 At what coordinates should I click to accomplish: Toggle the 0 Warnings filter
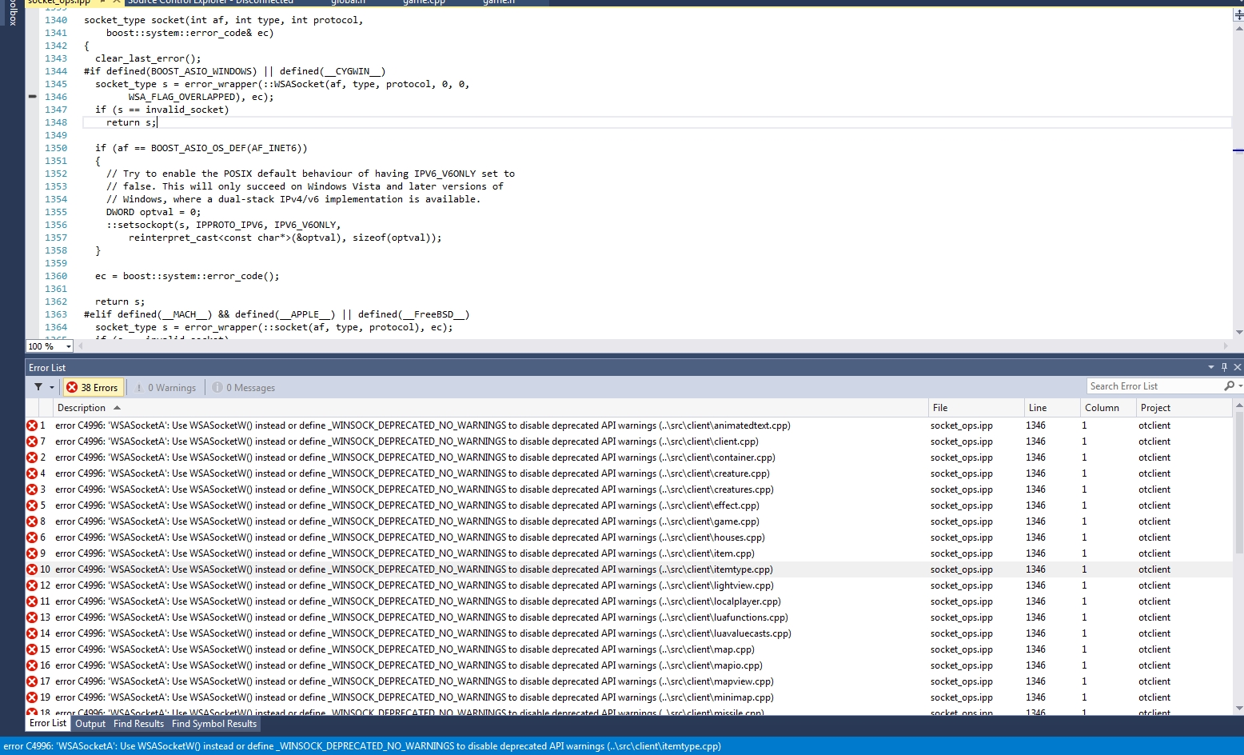click(x=165, y=387)
